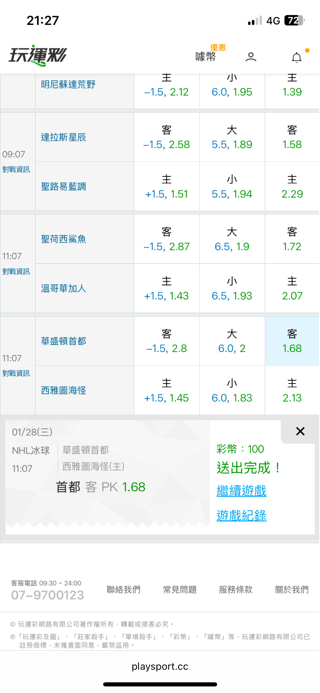The image size is (320, 693).
Task: Open the user profile icon
Action: [x=251, y=57]
